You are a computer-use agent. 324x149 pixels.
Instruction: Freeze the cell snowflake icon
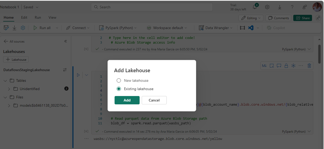click(x=293, y=66)
